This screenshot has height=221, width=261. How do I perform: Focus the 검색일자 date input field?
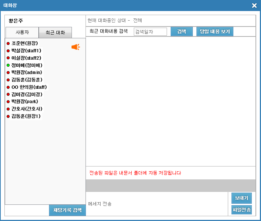pos(150,32)
